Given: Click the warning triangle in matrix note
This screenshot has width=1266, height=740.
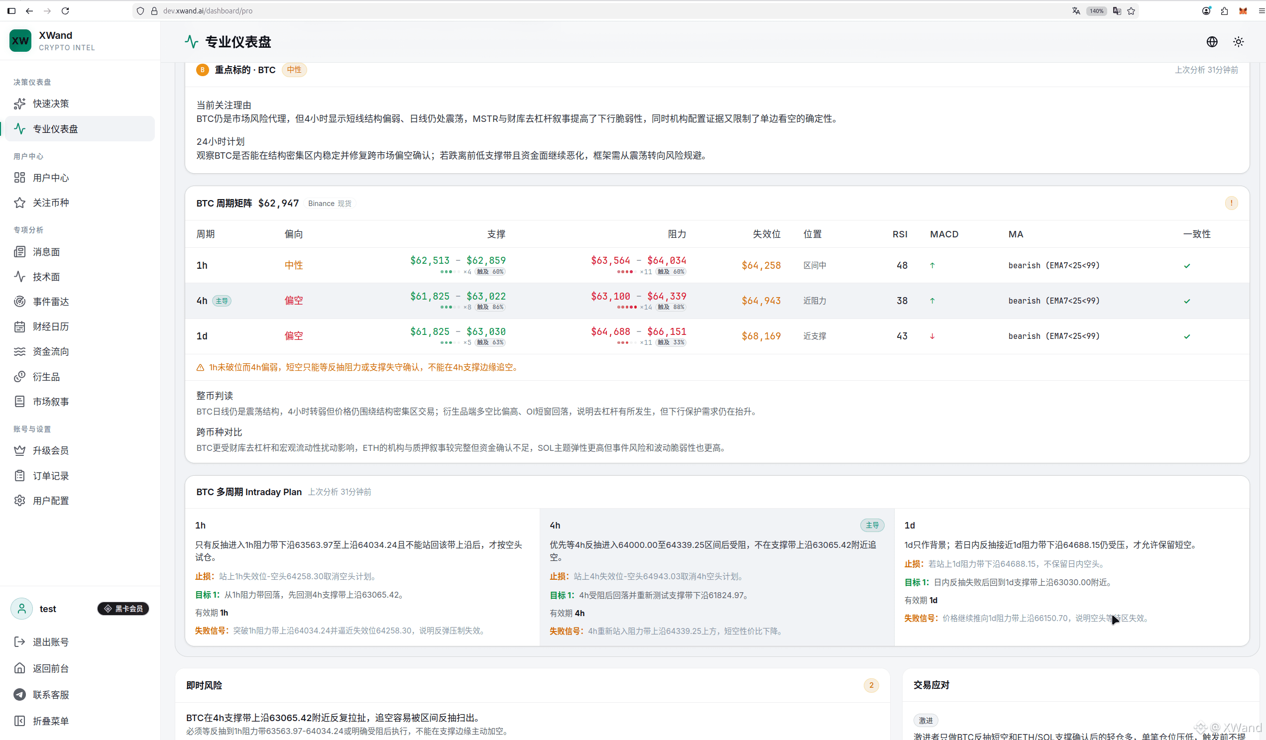Looking at the screenshot, I should tap(200, 367).
